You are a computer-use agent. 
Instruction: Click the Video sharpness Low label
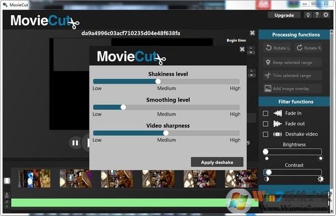coord(97,140)
